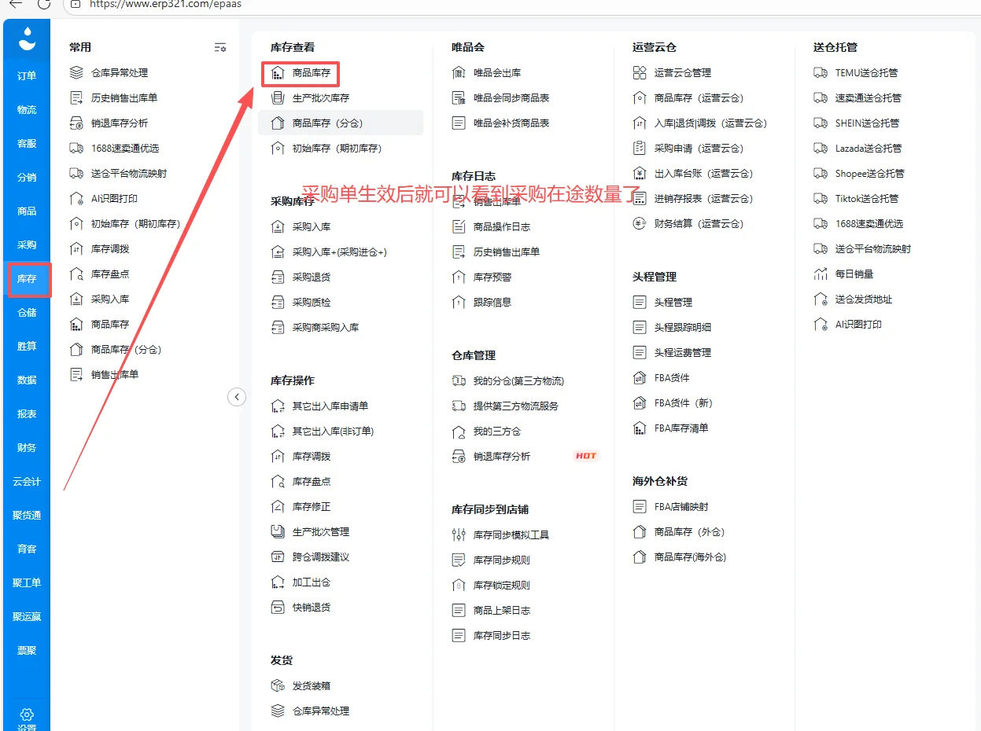Screen dimensions: 981x731
Task: Select 报表 in the left sidebar
Action: coord(27,414)
